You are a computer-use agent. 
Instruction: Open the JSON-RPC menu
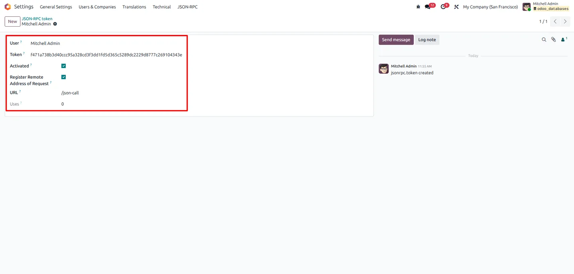click(187, 7)
